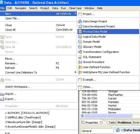Screen dimensions: 140x134
Task: Click the Other... wizard icon
Action: coord(80,87)
